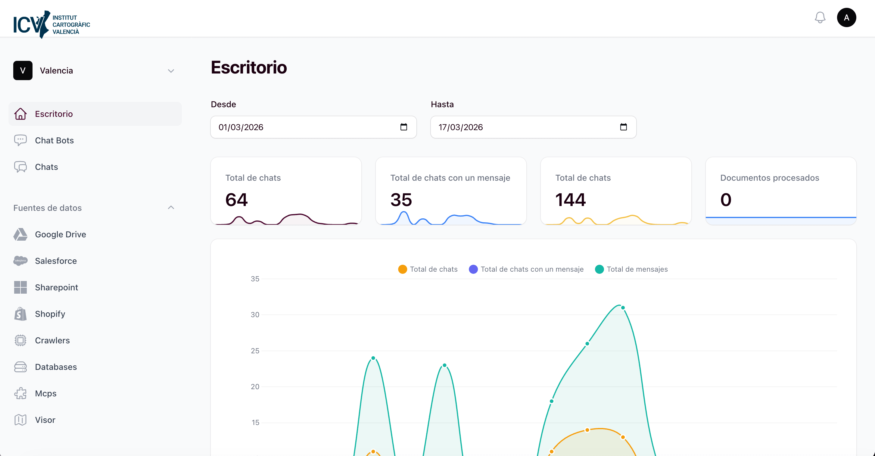Select the Mcps puzzle icon
The image size is (875, 456).
(x=20, y=393)
